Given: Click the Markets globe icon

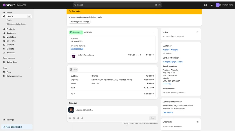Looking at the screenshot, I should tap(4, 49).
